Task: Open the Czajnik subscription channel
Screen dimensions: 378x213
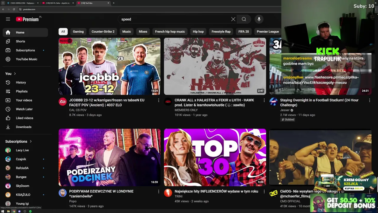Action: (x=25, y=159)
